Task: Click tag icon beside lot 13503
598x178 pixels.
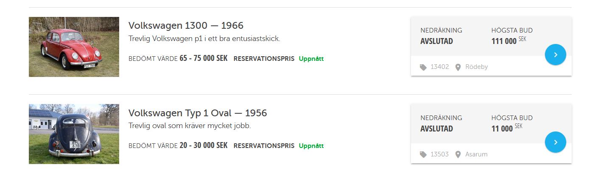Action: coord(423,155)
